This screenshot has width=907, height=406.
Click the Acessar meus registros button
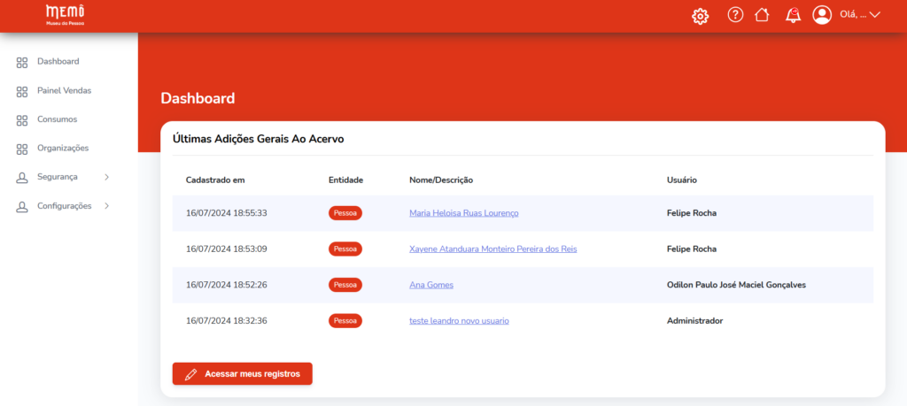coord(242,374)
